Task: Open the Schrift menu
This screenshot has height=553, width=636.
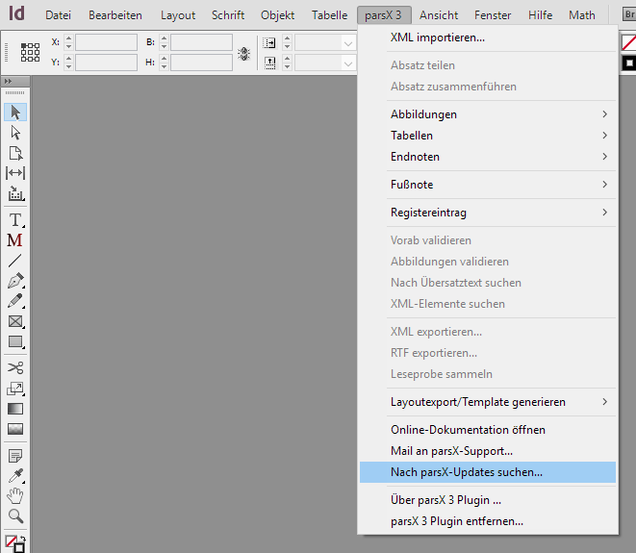Action: (x=228, y=15)
